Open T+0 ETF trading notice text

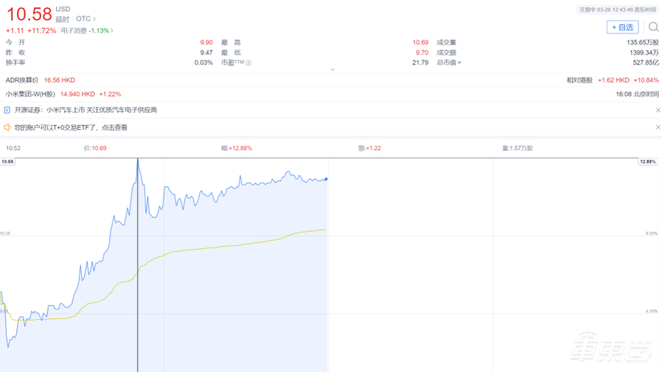(x=71, y=128)
